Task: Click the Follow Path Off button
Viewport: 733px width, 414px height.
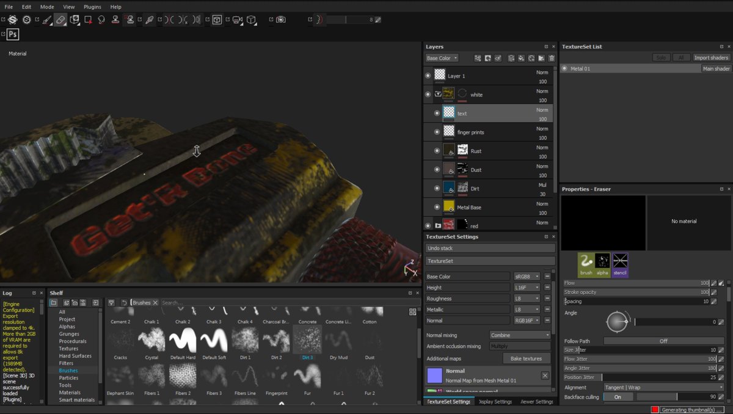Action: coord(663,341)
